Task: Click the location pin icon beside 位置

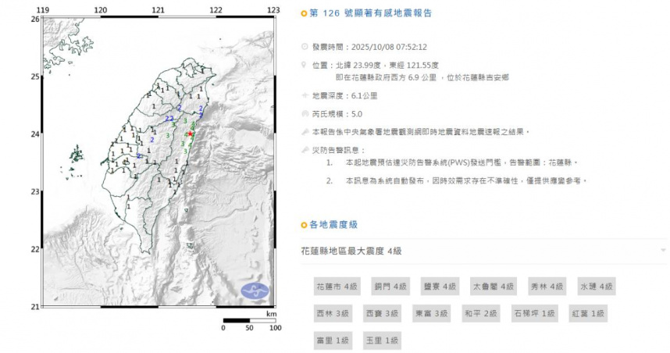Action: pyautogui.click(x=305, y=67)
